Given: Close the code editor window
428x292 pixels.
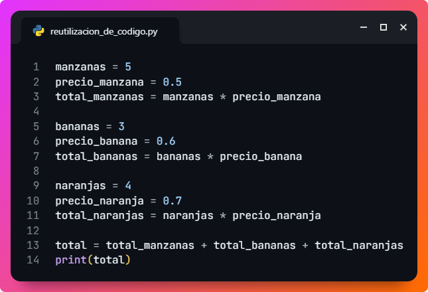Looking at the screenshot, I should tap(403, 27).
